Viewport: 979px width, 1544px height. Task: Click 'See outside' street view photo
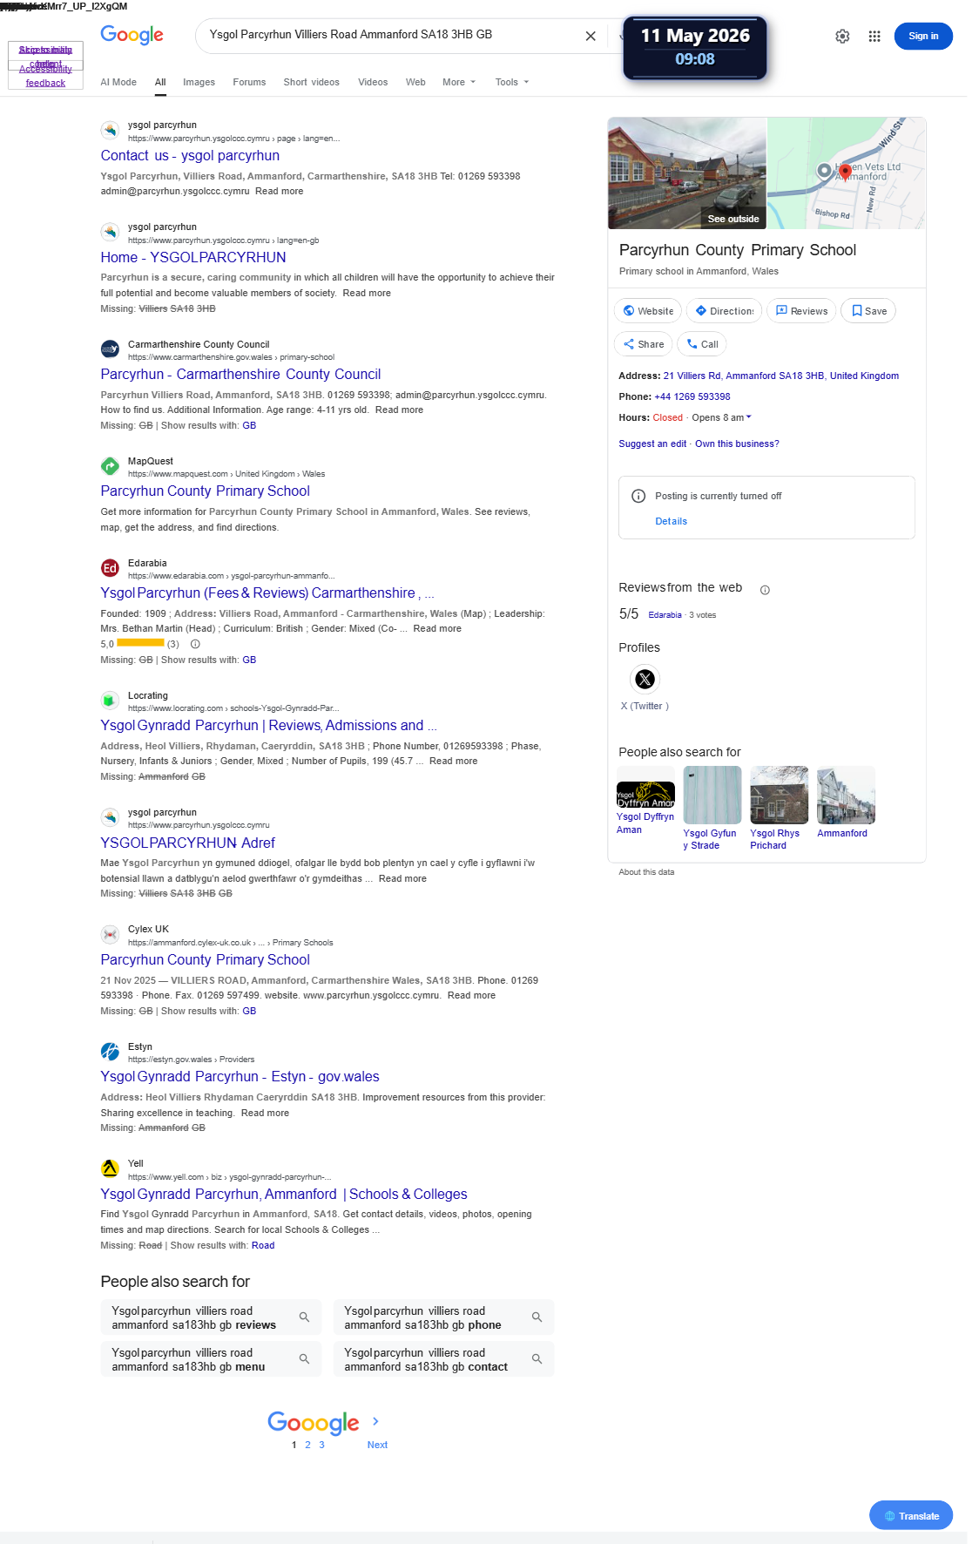(x=687, y=173)
